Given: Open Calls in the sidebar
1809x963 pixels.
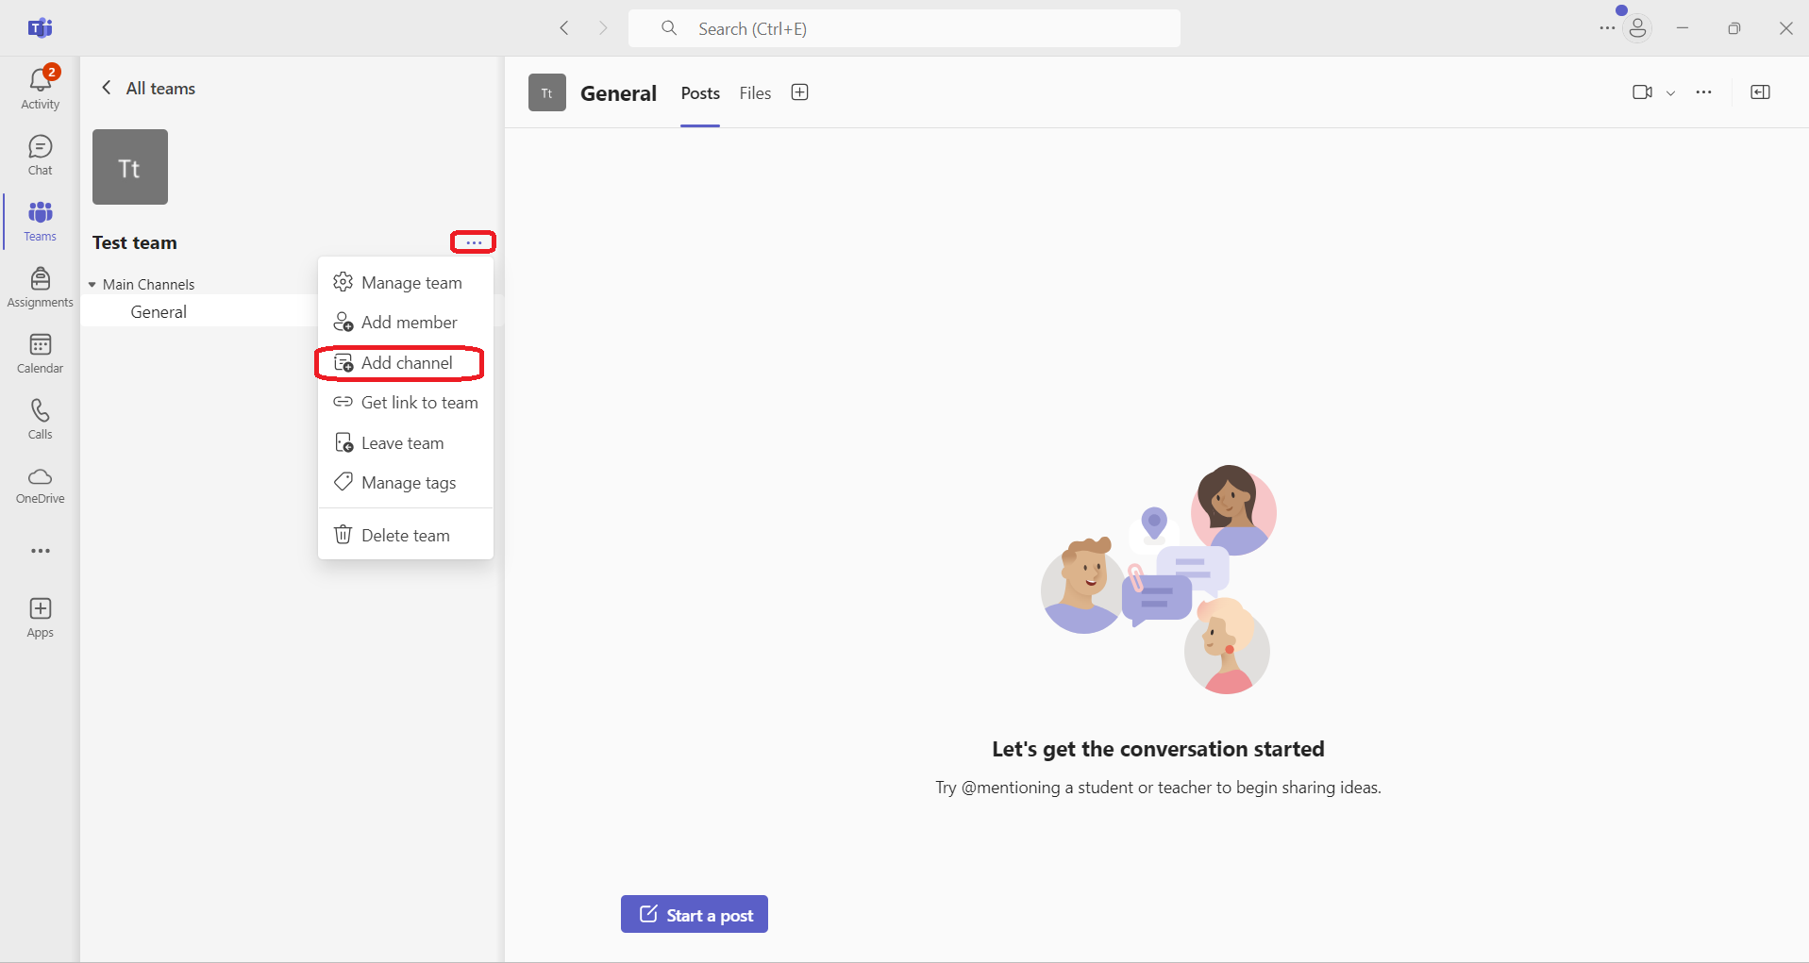Looking at the screenshot, I should coord(40,420).
